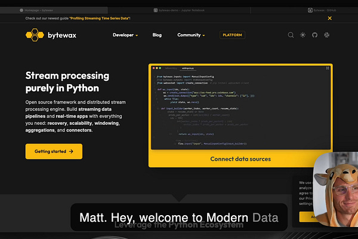
Task: Click the bytewax wordmark text
Action: [x=62, y=35]
